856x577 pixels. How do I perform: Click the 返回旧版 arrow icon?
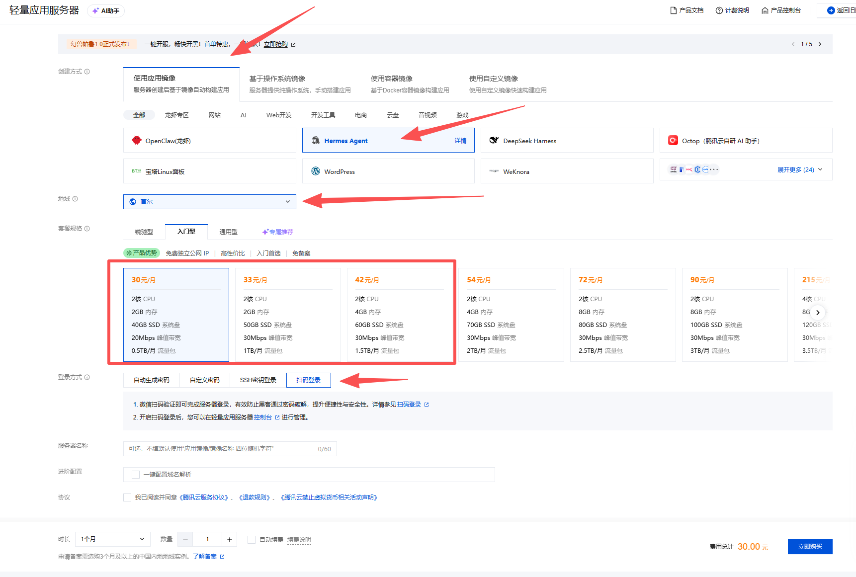pyautogui.click(x=831, y=10)
